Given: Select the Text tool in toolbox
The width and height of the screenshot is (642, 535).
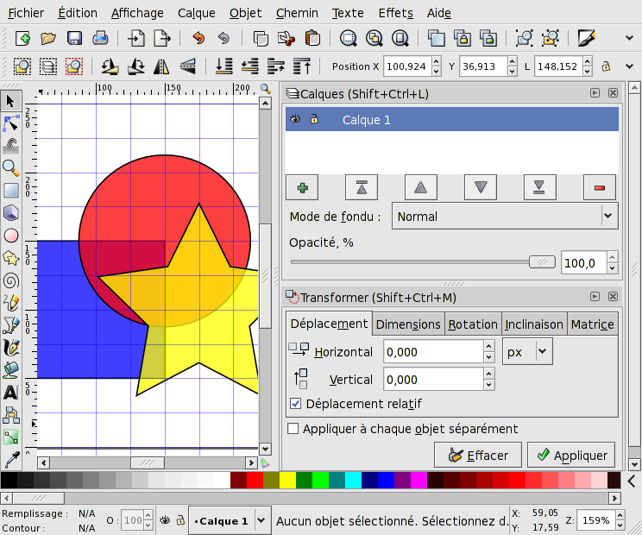Looking at the screenshot, I should point(11,392).
